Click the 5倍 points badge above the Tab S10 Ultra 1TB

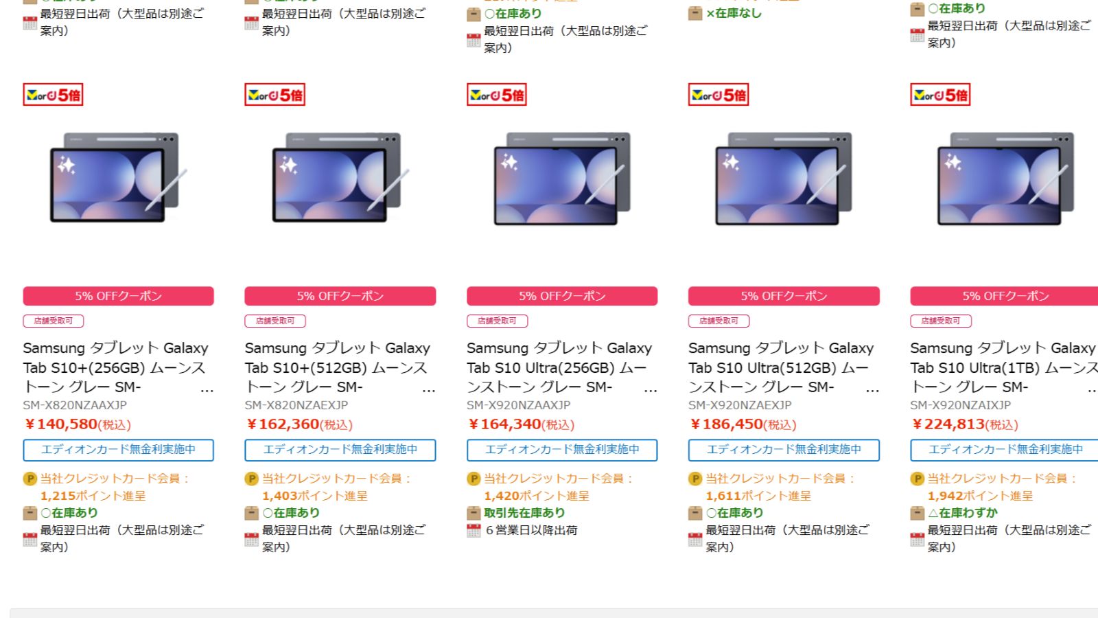click(940, 95)
